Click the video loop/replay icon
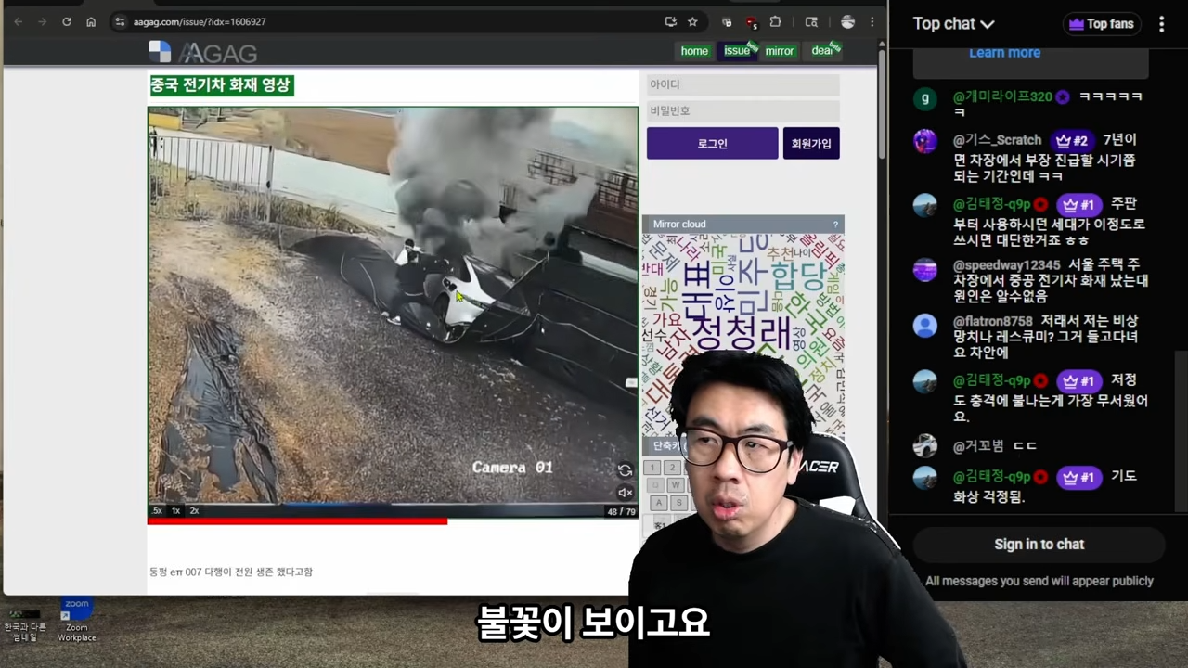 625,470
